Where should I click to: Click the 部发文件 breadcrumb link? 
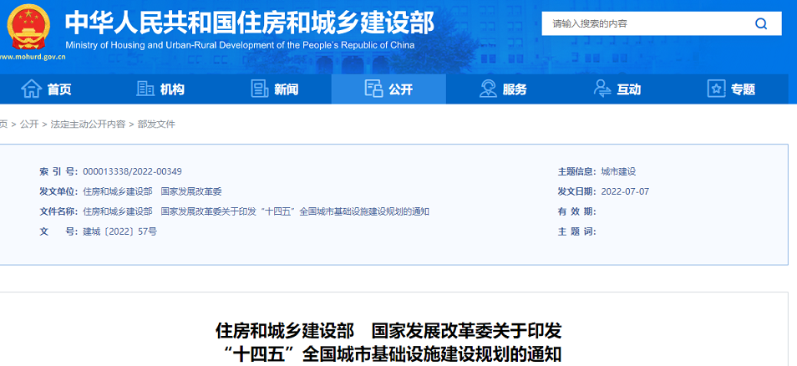pyautogui.click(x=156, y=124)
